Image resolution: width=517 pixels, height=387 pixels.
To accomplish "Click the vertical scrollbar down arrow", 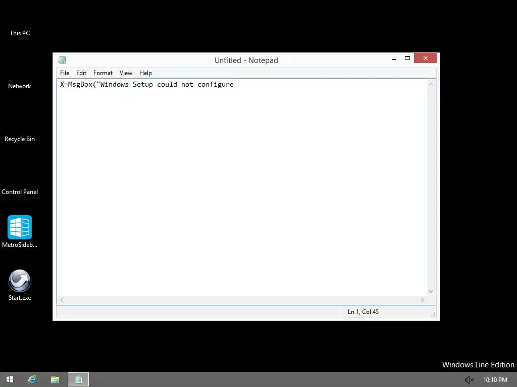I will [431, 292].
